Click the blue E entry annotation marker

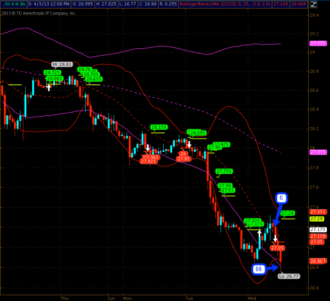click(282, 198)
